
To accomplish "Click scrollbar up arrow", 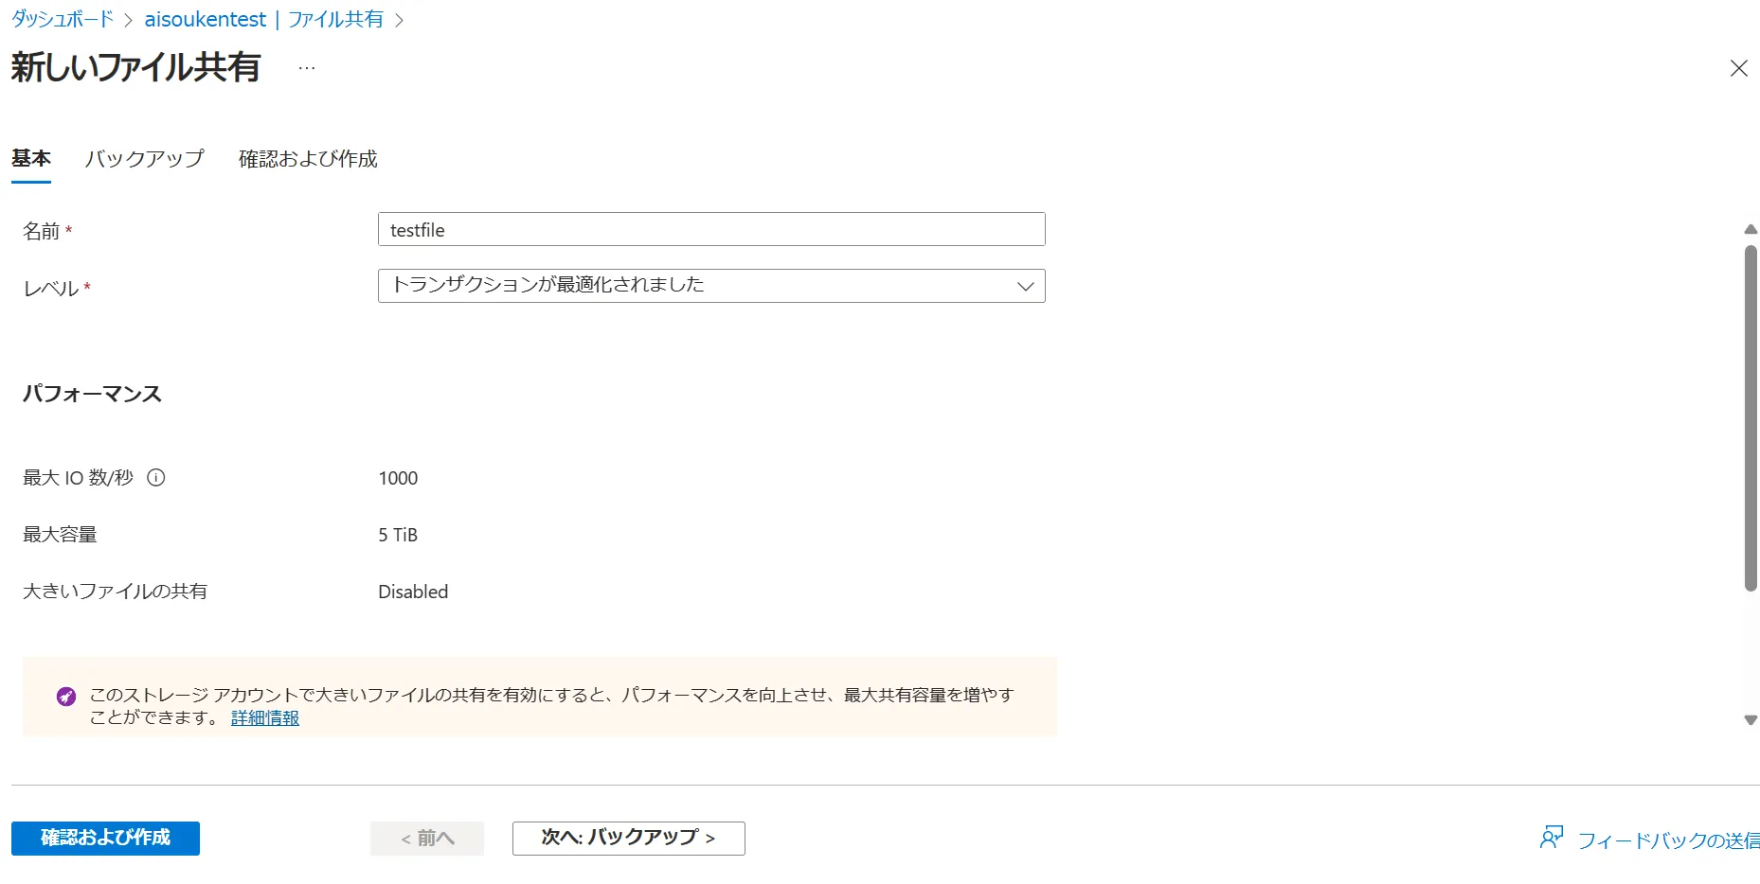I will 1751,229.
